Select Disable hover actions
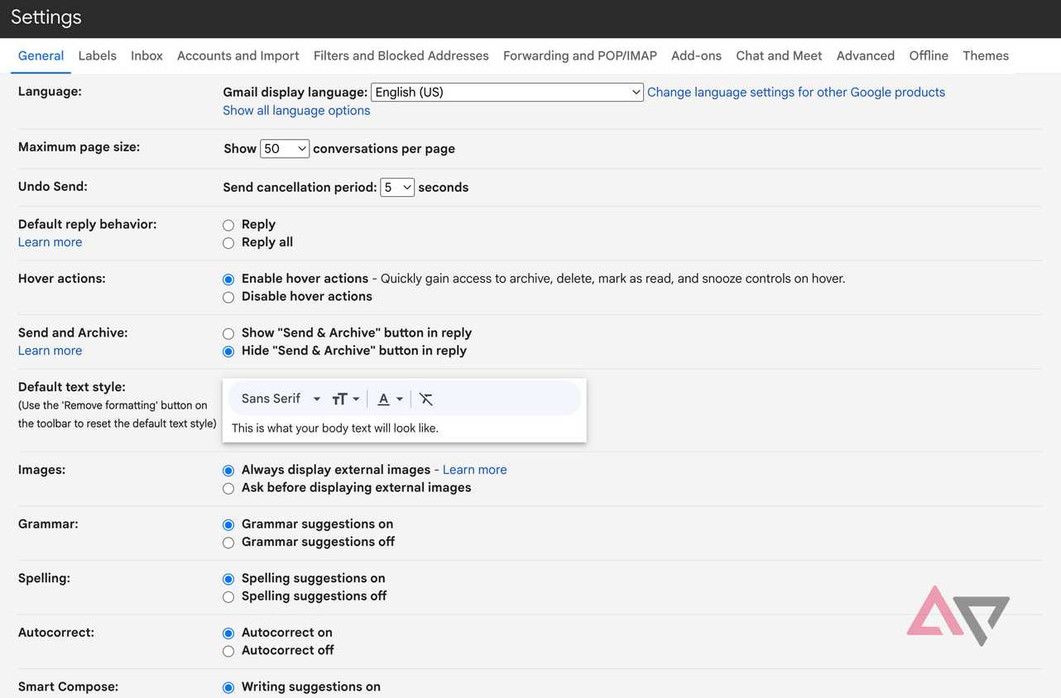Screen dimensions: 1061x698 [x=228, y=297]
